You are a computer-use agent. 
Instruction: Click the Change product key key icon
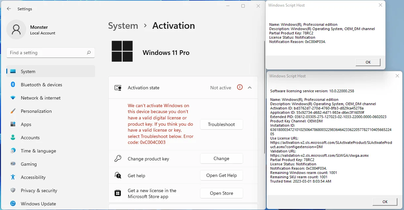tap(118, 158)
